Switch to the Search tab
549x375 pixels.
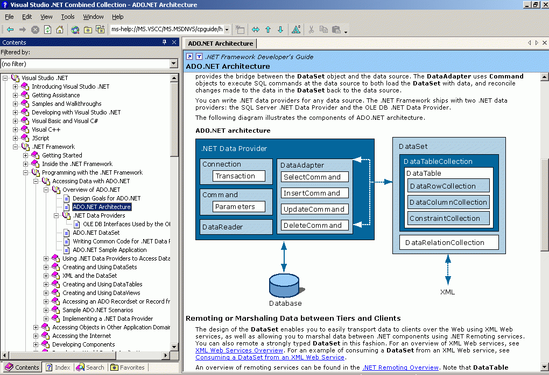tap(90, 367)
